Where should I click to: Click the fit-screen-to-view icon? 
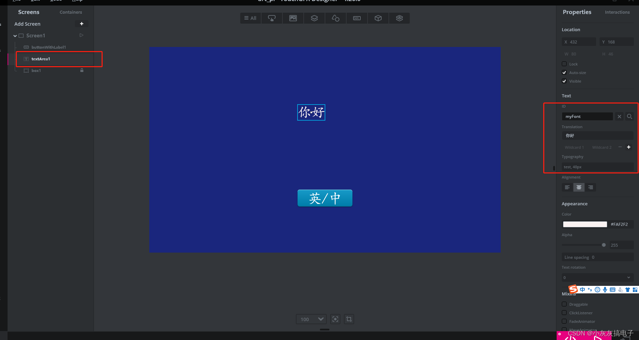tap(335, 319)
